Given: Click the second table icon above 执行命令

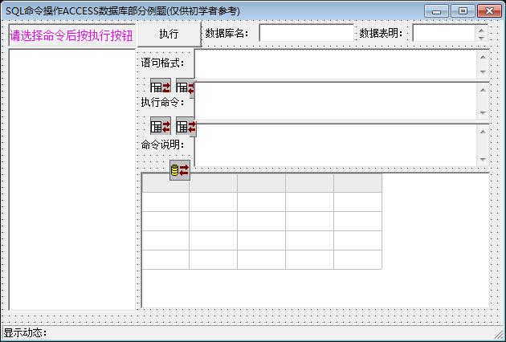Looking at the screenshot, I should [x=186, y=88].
